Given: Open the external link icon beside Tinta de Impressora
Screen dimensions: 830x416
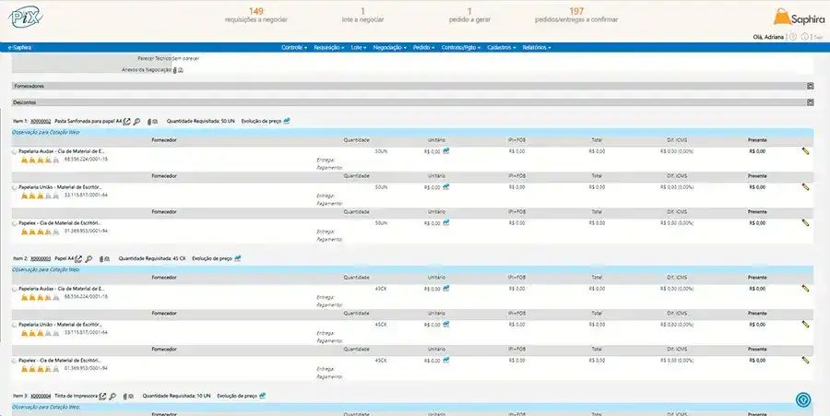Looking at the screenshot, I should point(103,396).
